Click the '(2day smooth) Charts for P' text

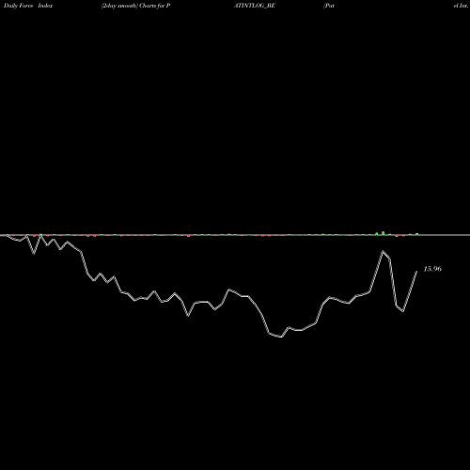point(136,6)
